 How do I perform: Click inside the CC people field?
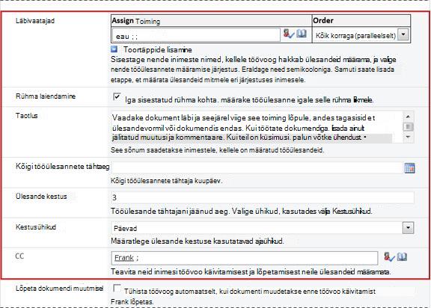pyautogui.click(x=245, y=258)
